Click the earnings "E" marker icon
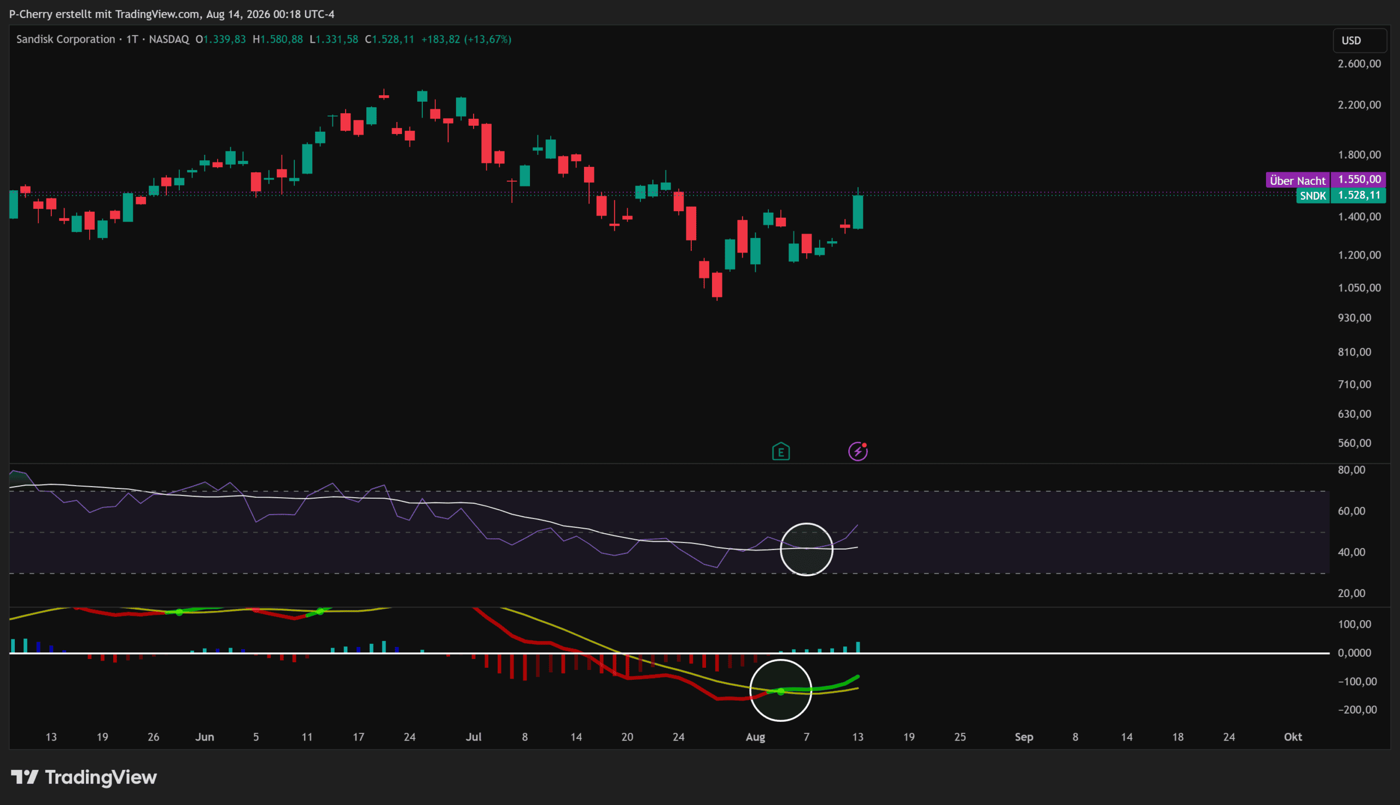This screenshot has width=1400, height=805. pos(780,452)
